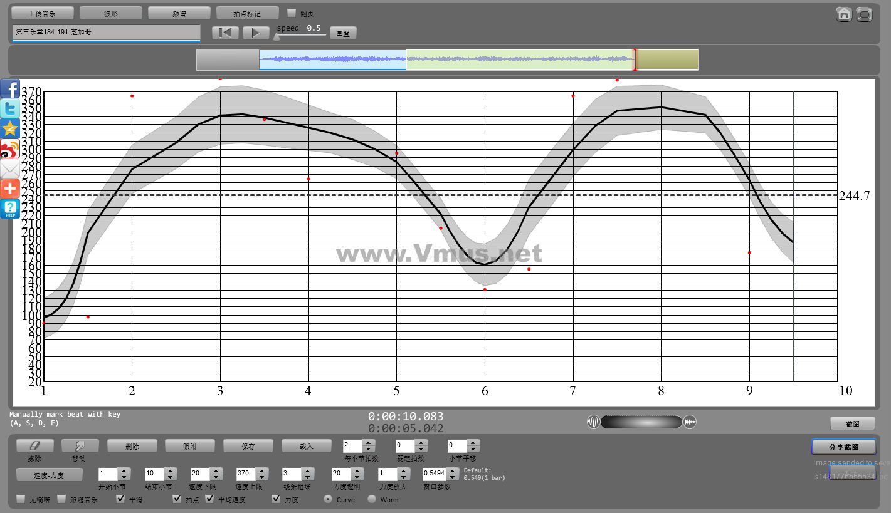Click the track name field 第三乐章184-191-芝加哥
The width and height of the screenshot is (891, 513).
click(x=107, y=32)
